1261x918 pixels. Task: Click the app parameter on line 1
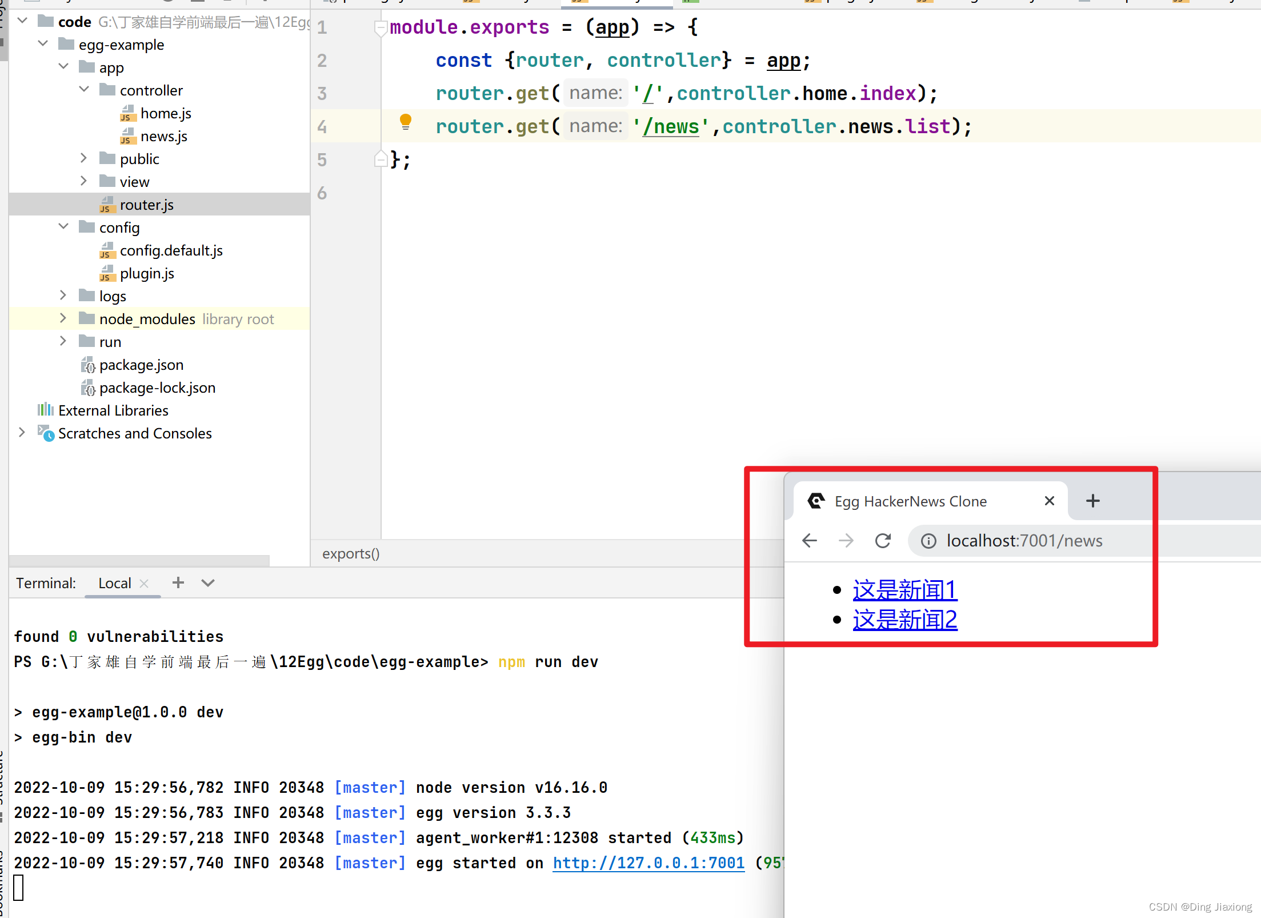612,27
